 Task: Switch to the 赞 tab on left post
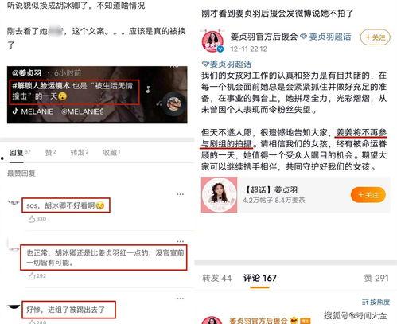pyautogui.click(x=50, y=153)
